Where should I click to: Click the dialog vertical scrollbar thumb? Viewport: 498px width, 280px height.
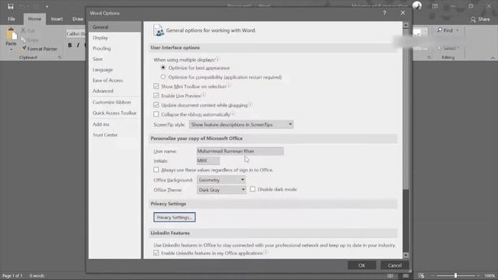point(405,109)
